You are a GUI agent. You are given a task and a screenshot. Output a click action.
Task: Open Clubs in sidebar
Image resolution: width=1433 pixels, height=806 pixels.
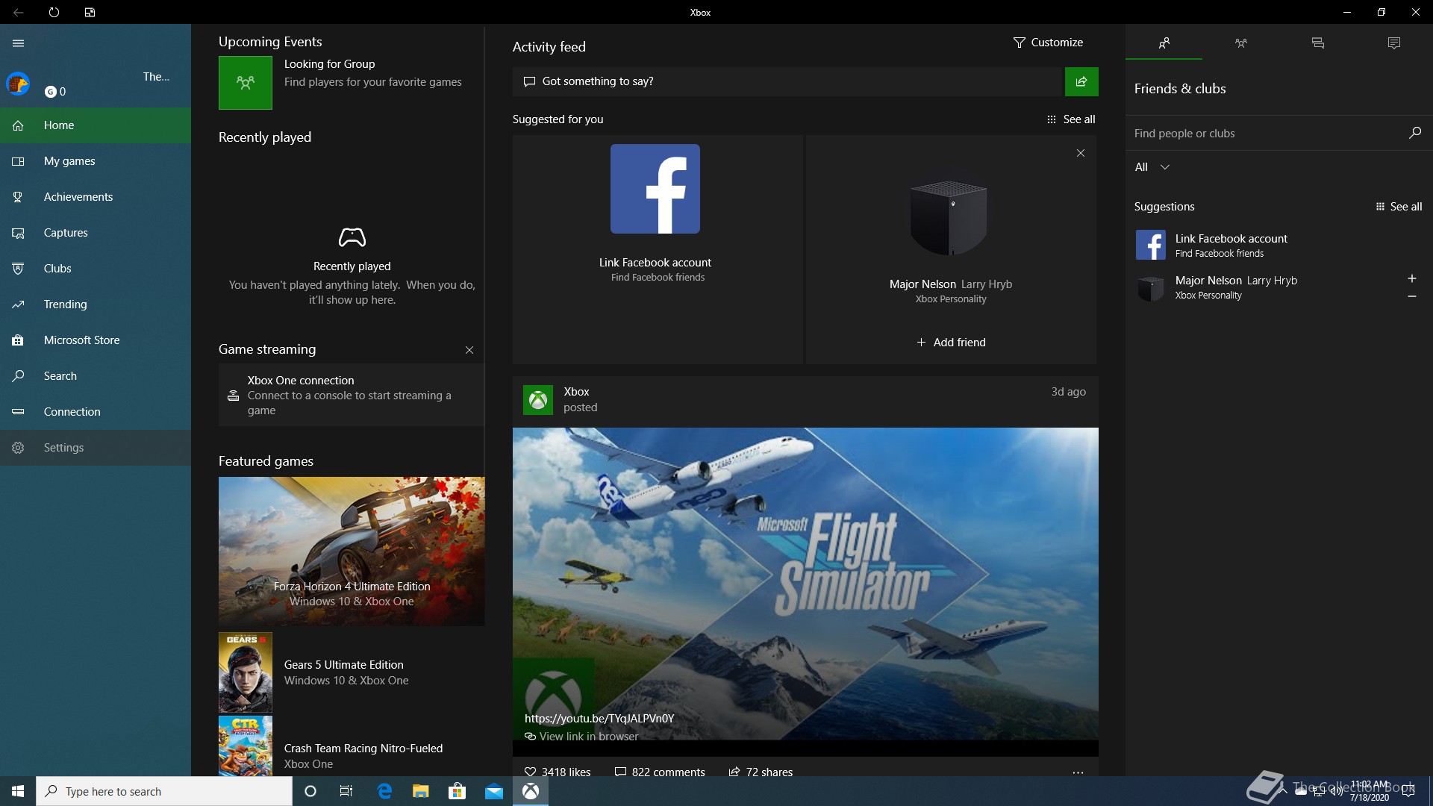[96, 269]
